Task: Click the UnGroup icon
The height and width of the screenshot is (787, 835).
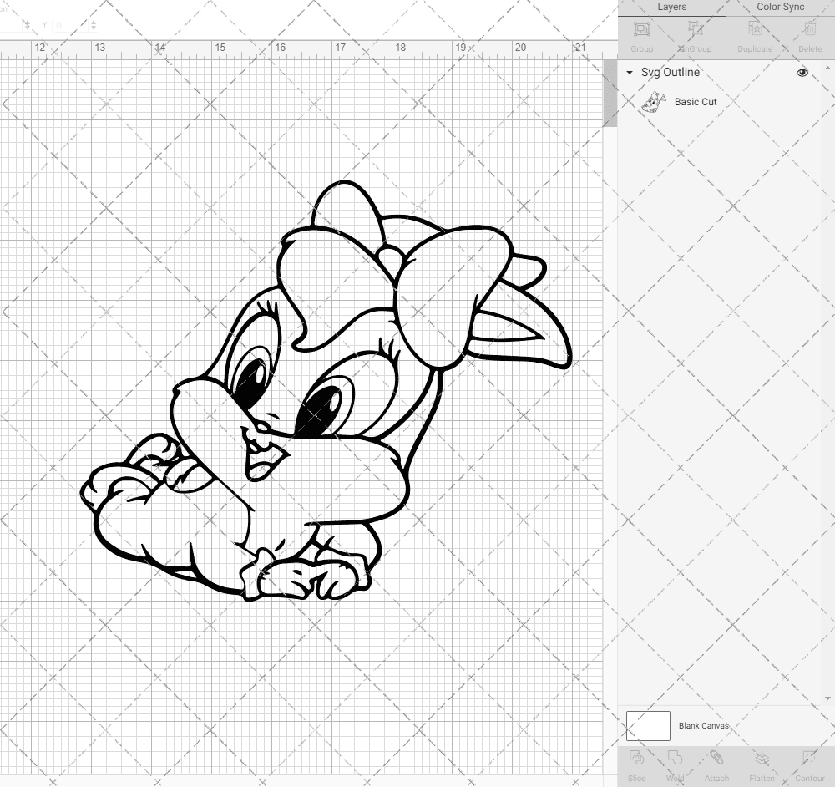Action: (695, 29)
